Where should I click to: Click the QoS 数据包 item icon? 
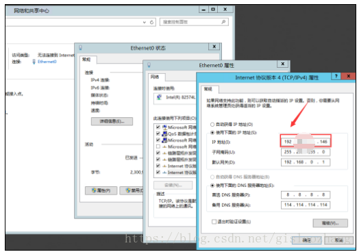(164, 134)
